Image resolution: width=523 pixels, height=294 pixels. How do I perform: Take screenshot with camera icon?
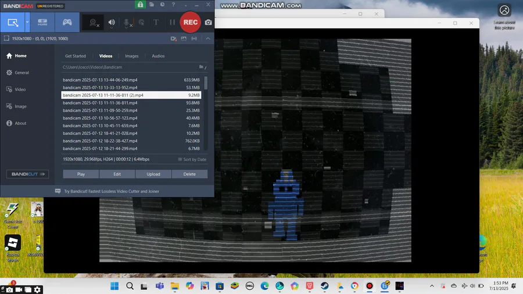pos(208,22)
